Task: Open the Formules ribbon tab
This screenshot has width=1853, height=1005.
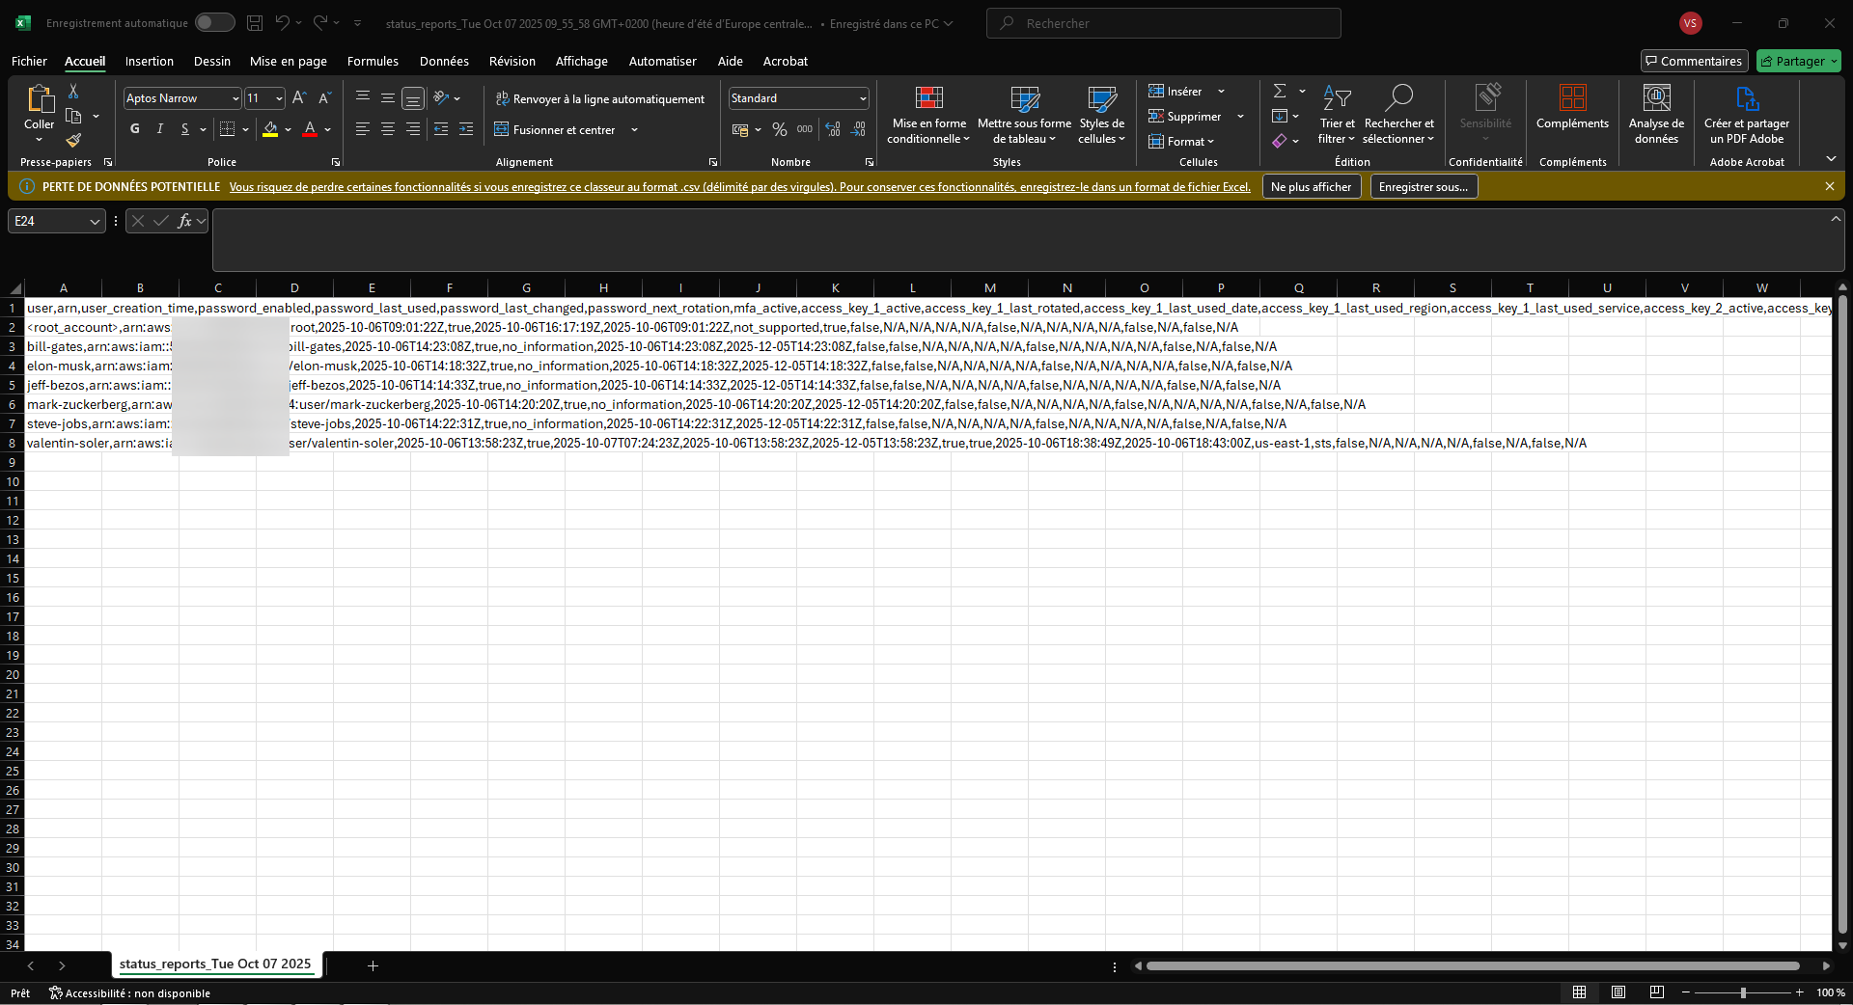Action: pos(373,61)
